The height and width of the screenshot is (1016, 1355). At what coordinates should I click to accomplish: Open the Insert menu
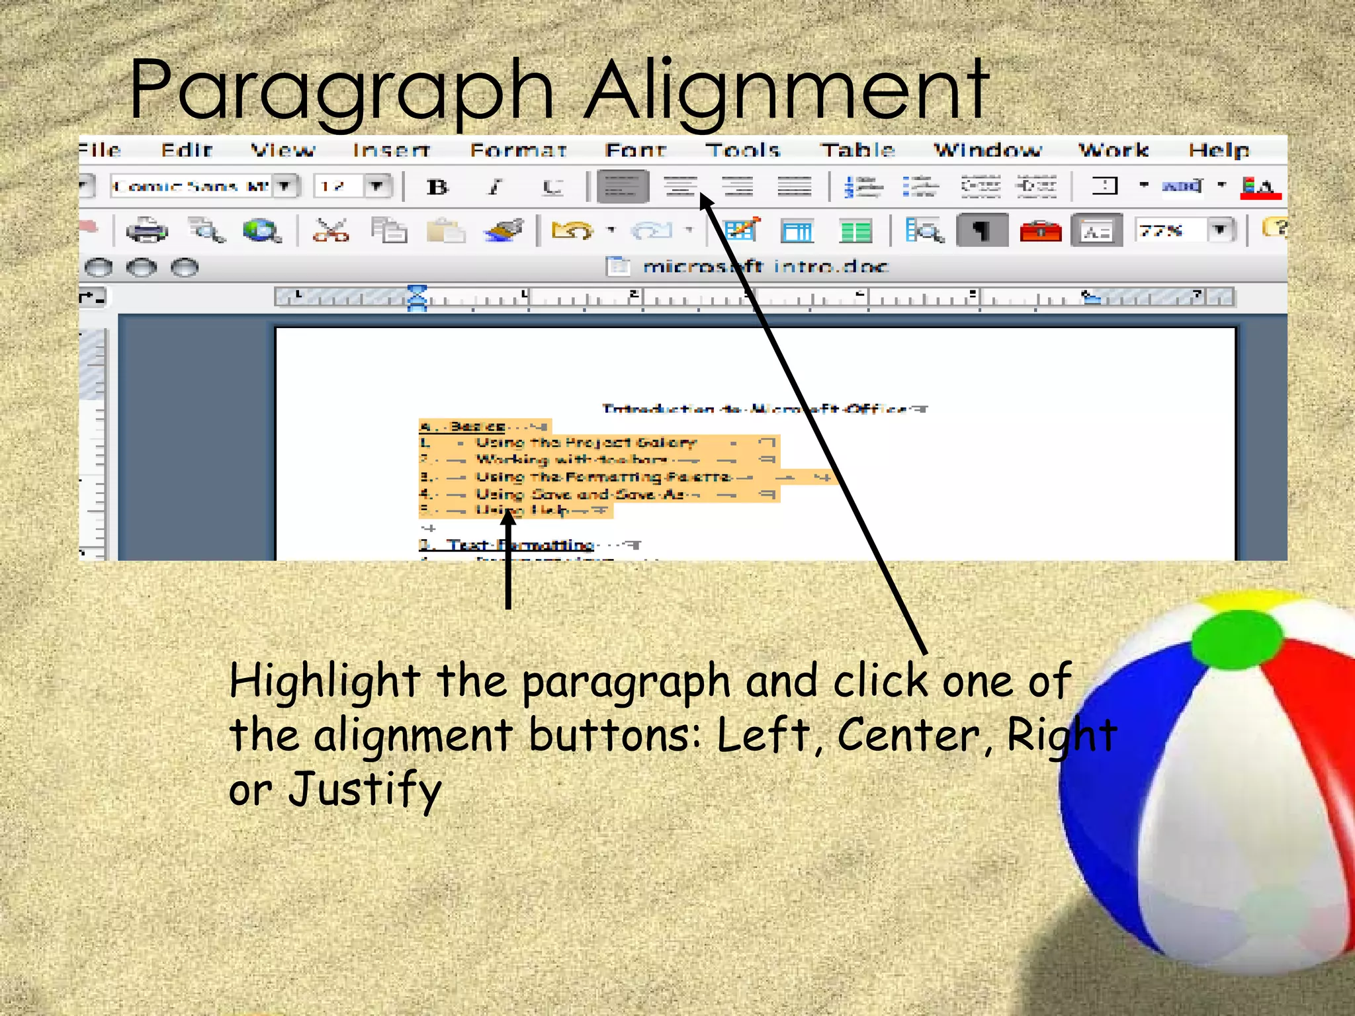[x=392, y=150]
